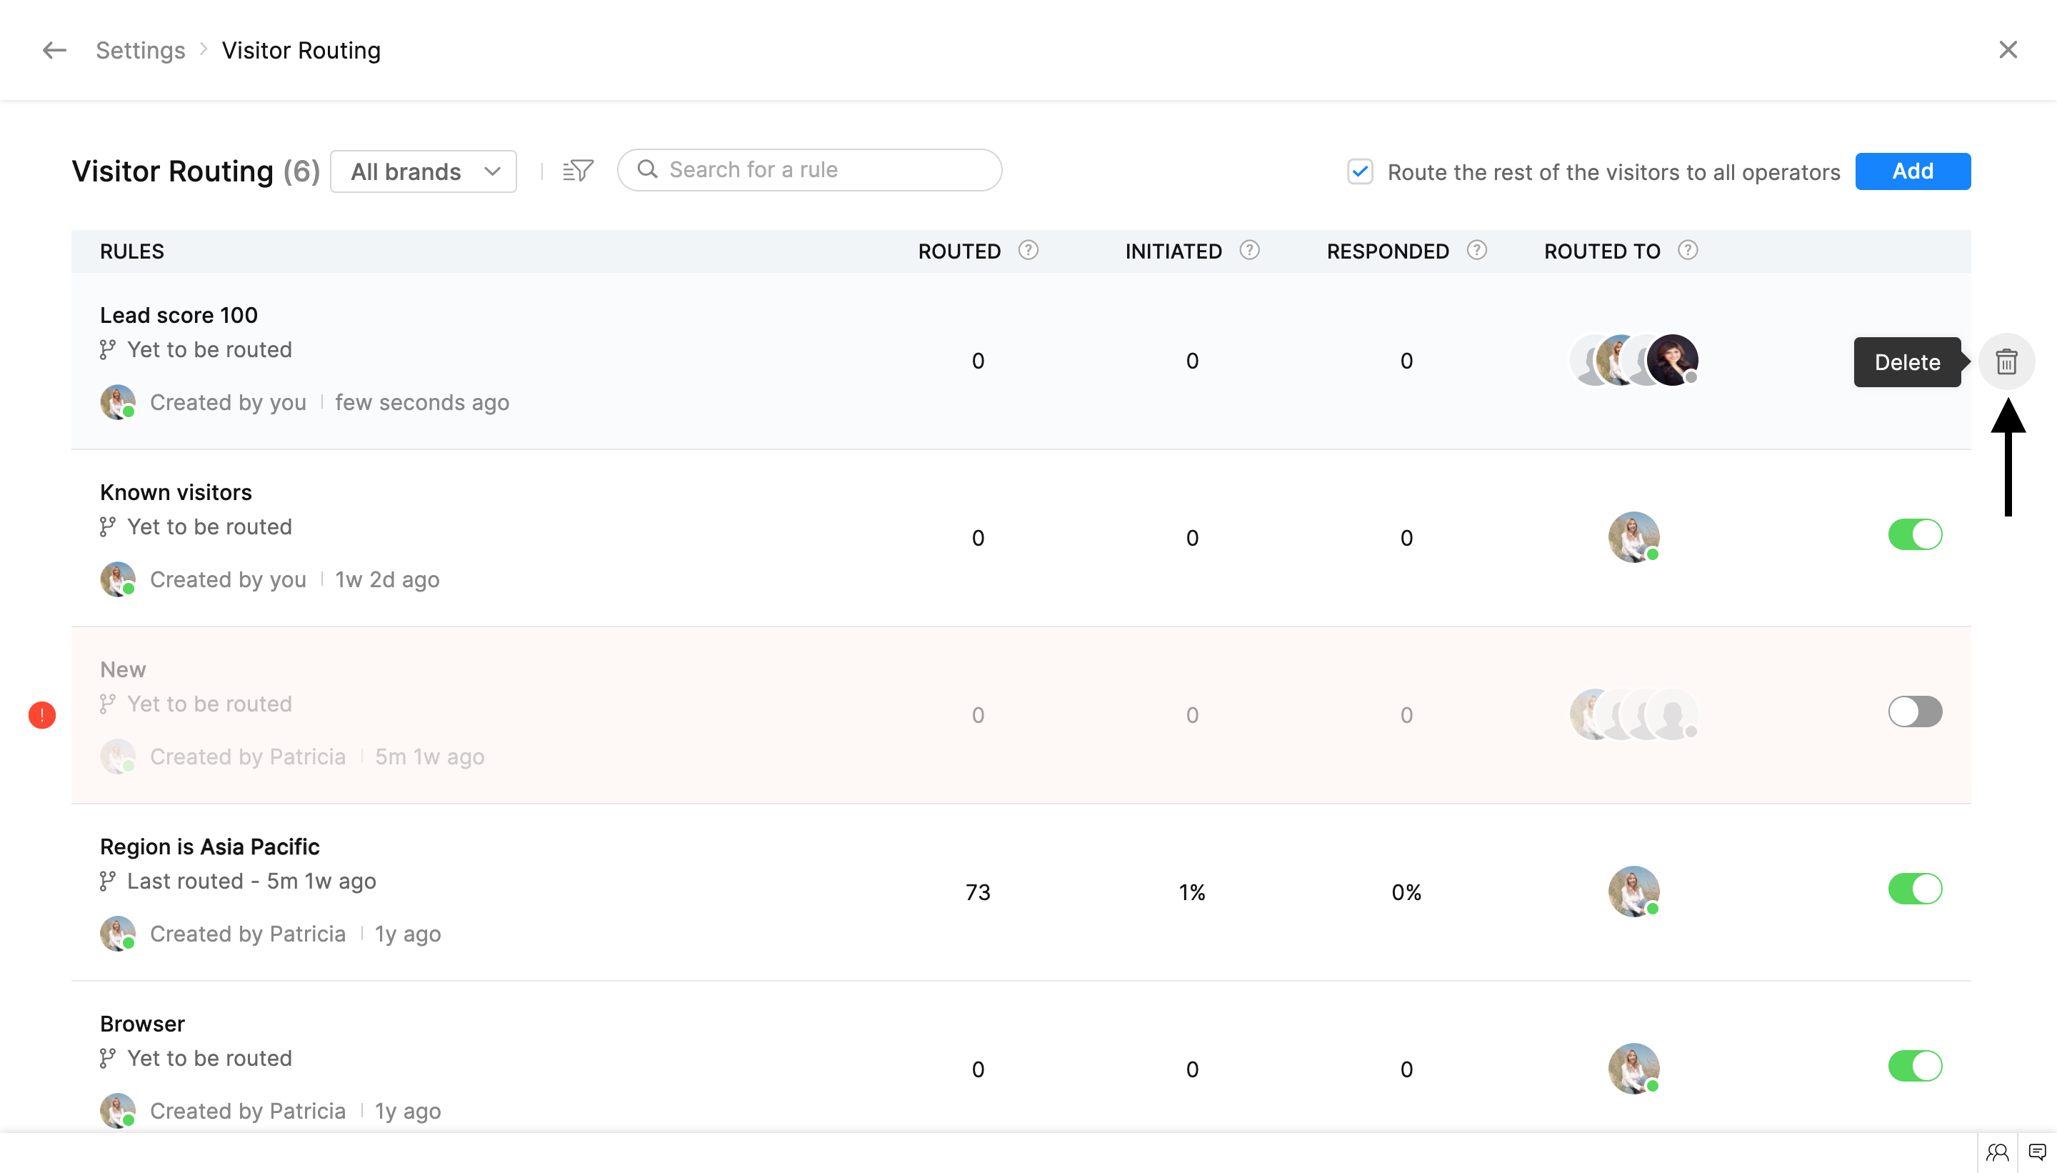
Task: Open the visitors icon in bottom bar
Action: point(1996,1152)
